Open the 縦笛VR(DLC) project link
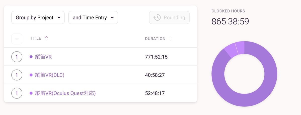The image size is (301, 115). pyautogui.click(x=50, y=75)
